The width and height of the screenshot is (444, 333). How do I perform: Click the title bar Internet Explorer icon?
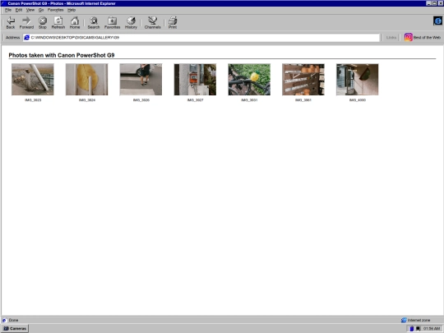click(3, 3)
